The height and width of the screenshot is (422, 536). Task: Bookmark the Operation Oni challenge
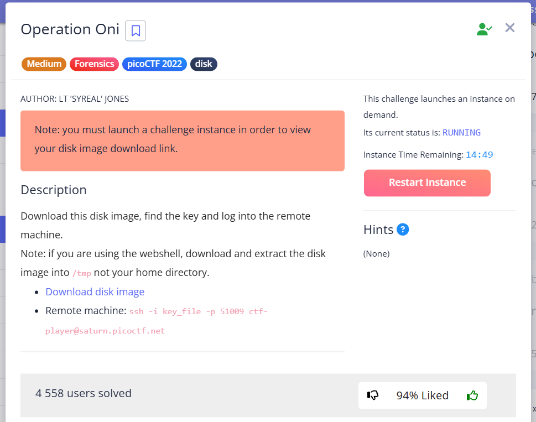point(136,30)
